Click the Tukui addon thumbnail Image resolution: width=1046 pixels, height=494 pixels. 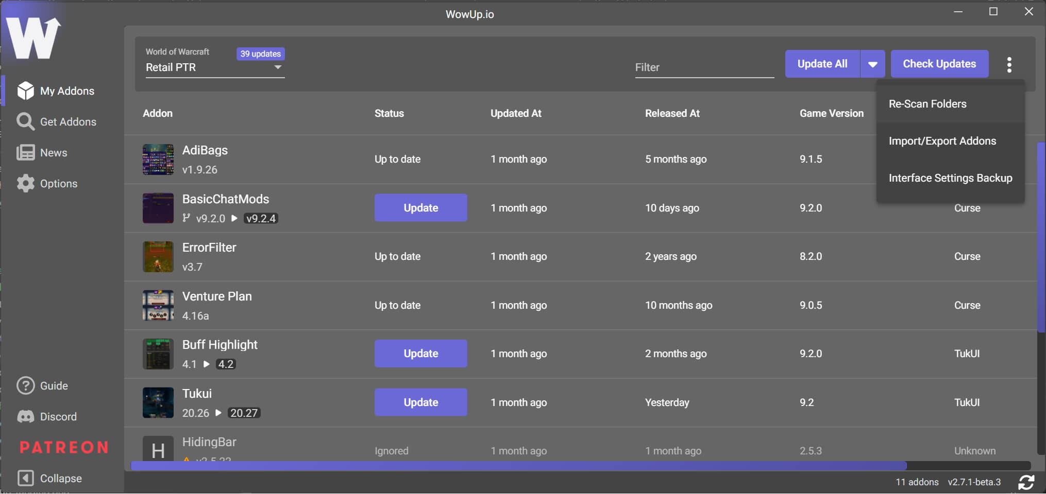(x=158, y=402)
